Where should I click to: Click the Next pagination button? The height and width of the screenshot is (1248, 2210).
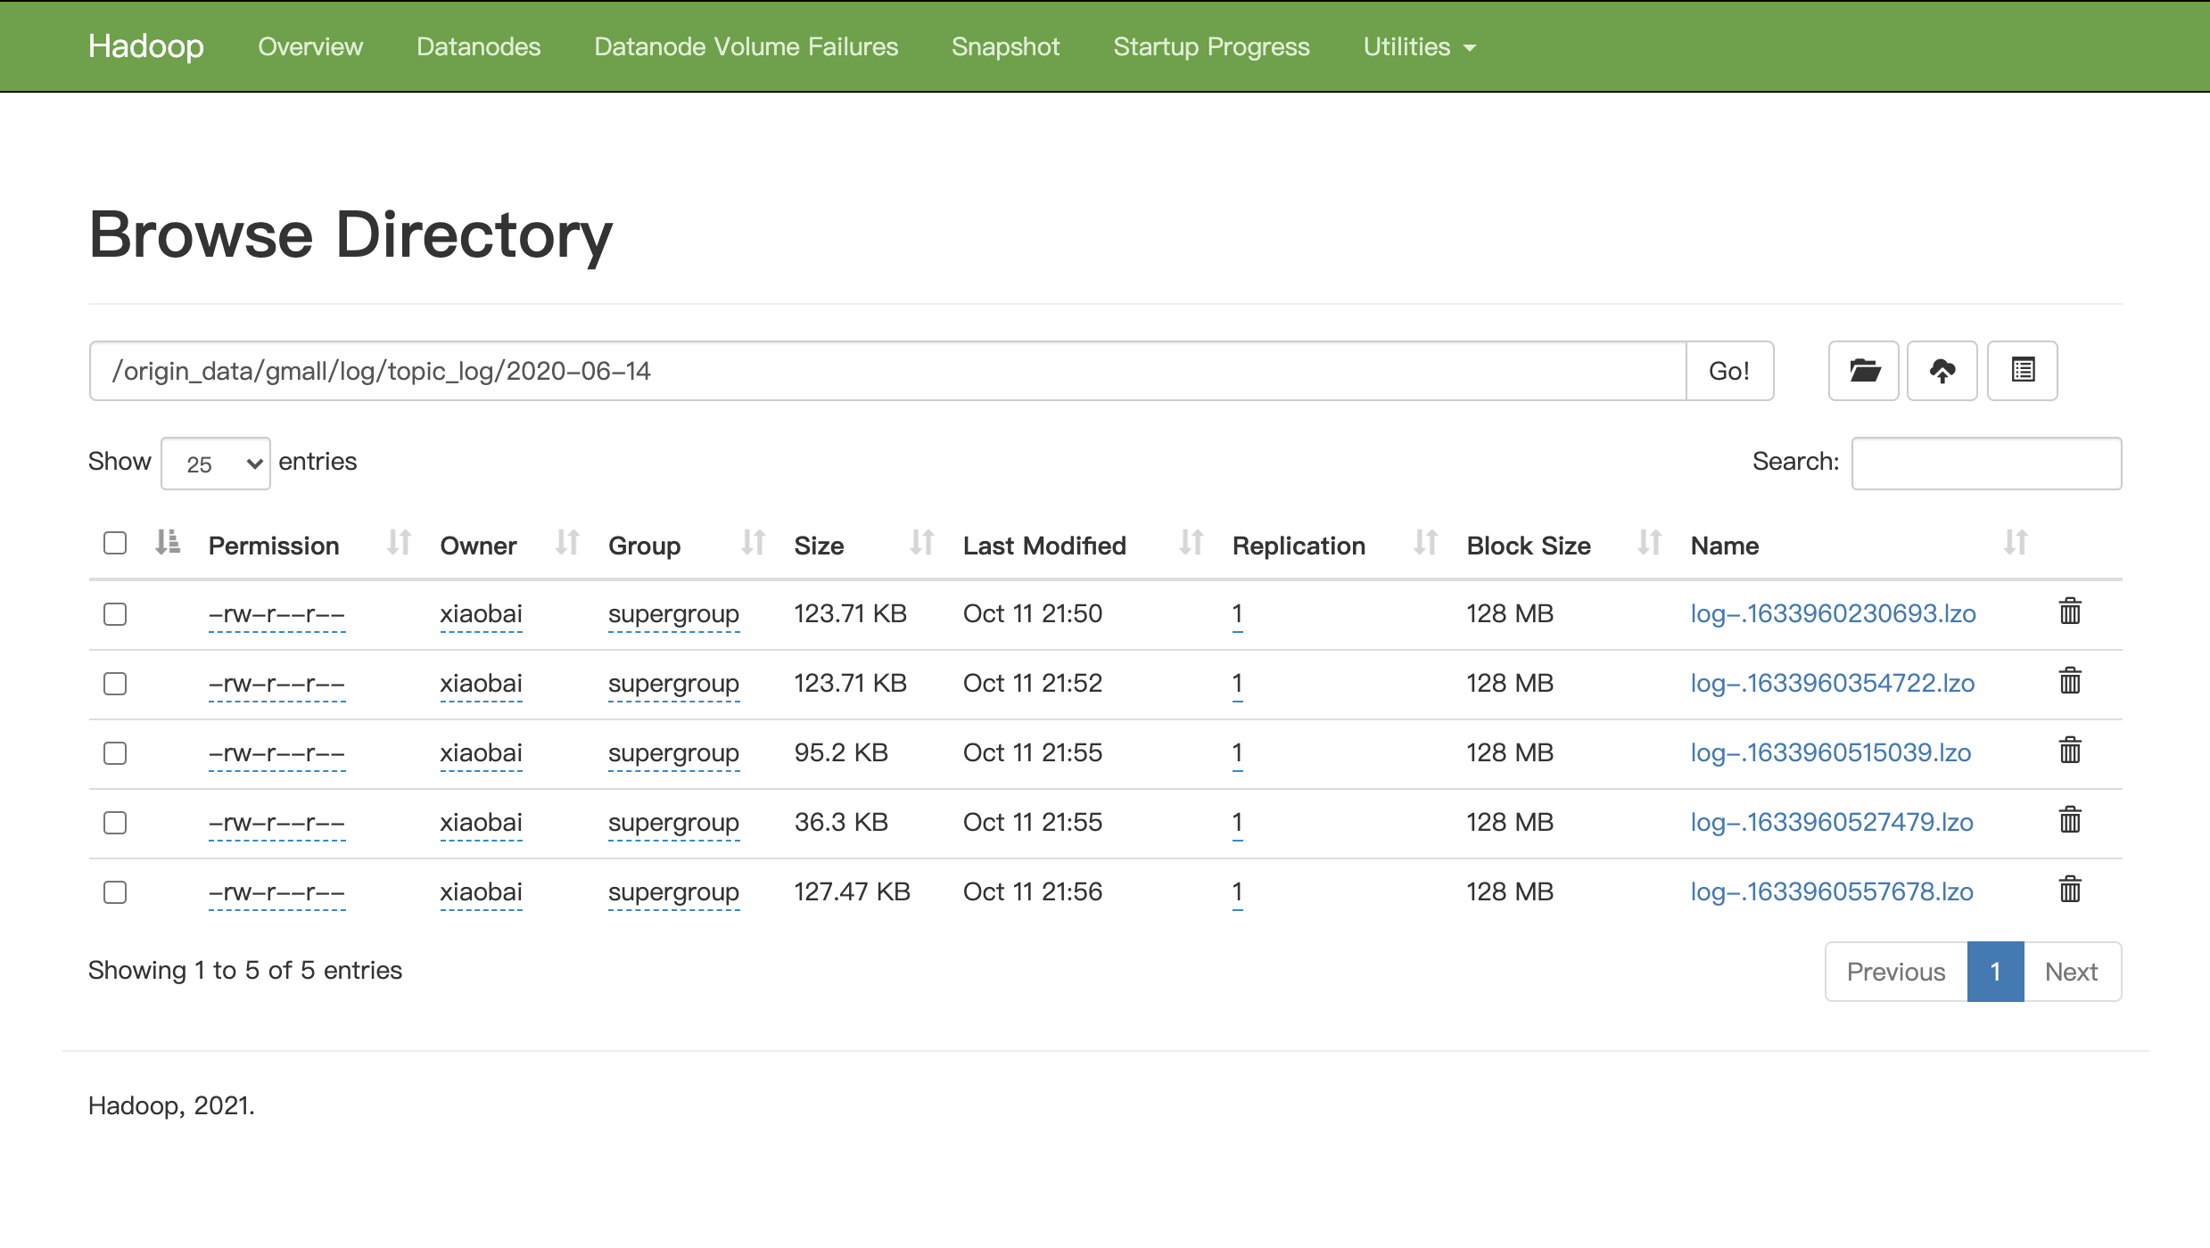(x=2071, y=972)
